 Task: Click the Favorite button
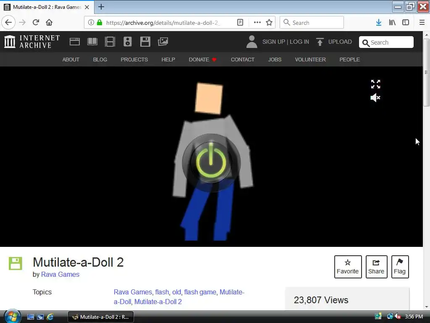tap(348, 267)
